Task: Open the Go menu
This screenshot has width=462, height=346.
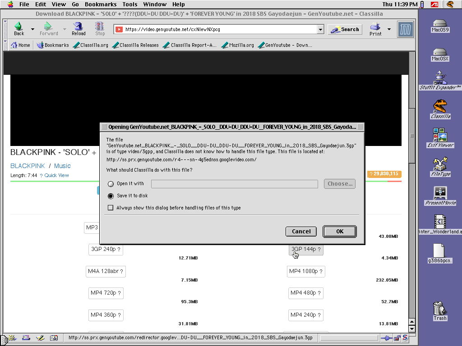Action: point(75,4)
